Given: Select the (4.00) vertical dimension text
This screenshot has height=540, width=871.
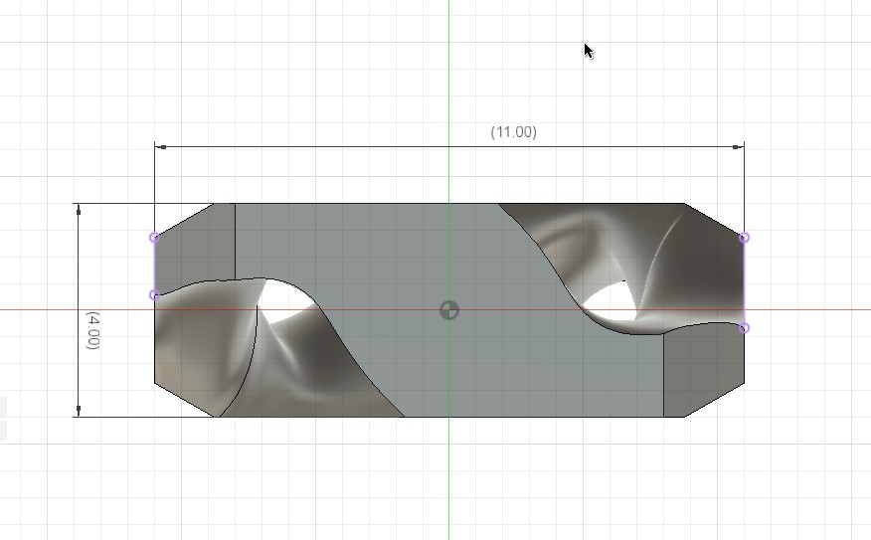Looking at the screenshot, I should 92,330.
